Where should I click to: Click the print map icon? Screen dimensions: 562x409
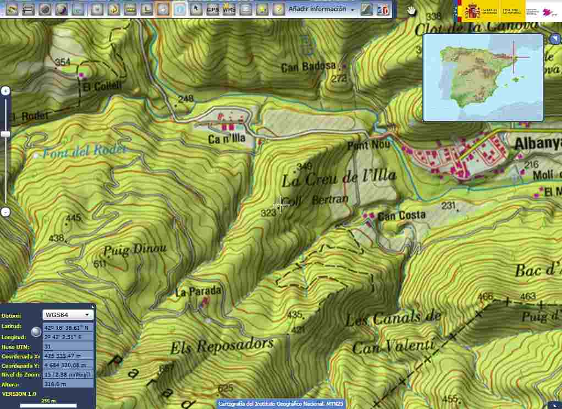coord(28,9)
